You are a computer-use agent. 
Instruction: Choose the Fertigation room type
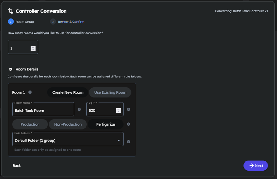coord(105,124)
